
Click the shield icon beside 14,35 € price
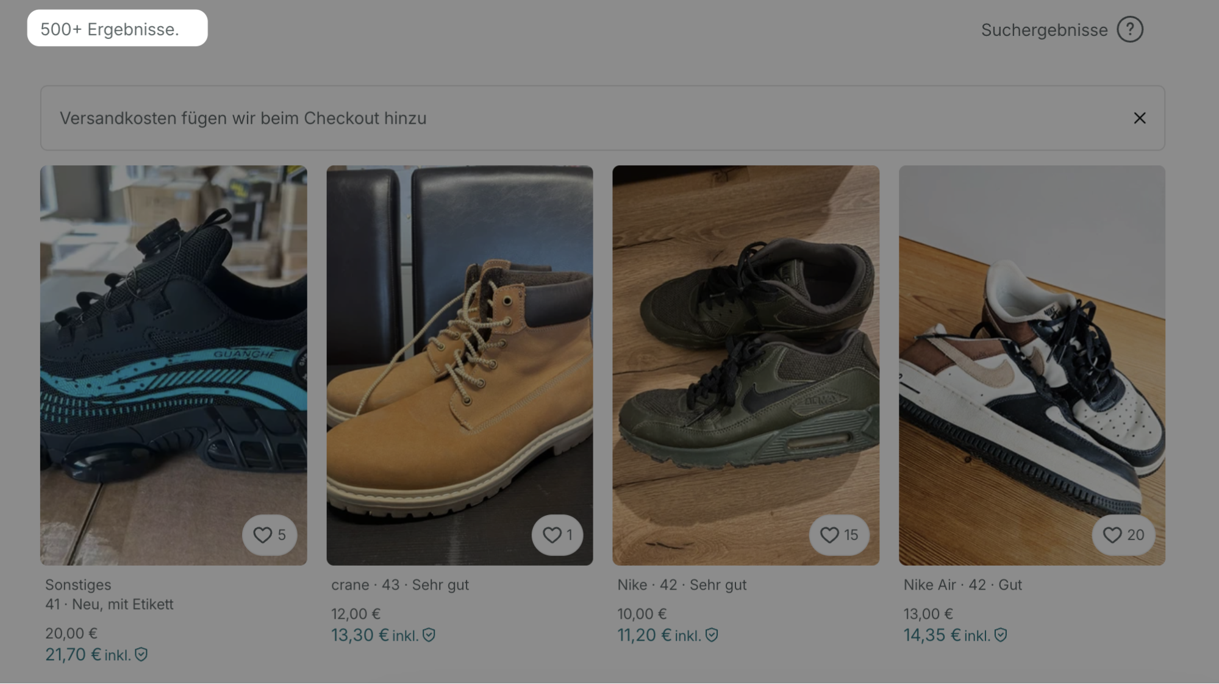click(x=1001, y=635)
